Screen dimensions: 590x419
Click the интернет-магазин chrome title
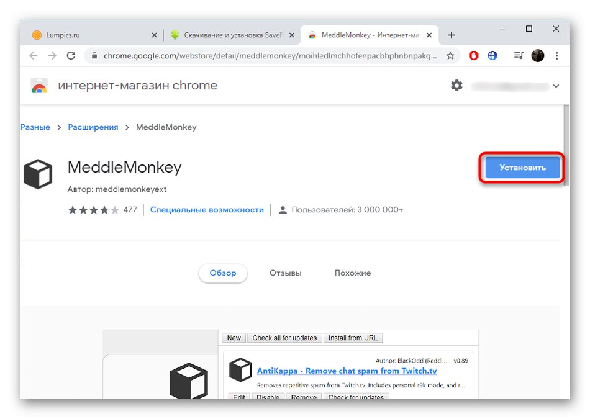137,86
